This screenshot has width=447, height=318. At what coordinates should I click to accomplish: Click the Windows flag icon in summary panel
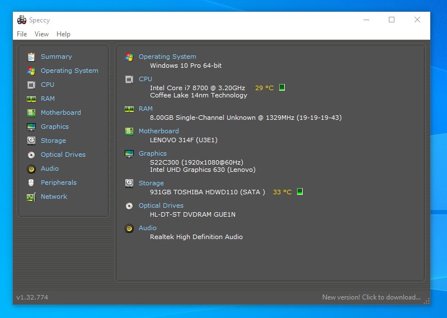(129, 57)
